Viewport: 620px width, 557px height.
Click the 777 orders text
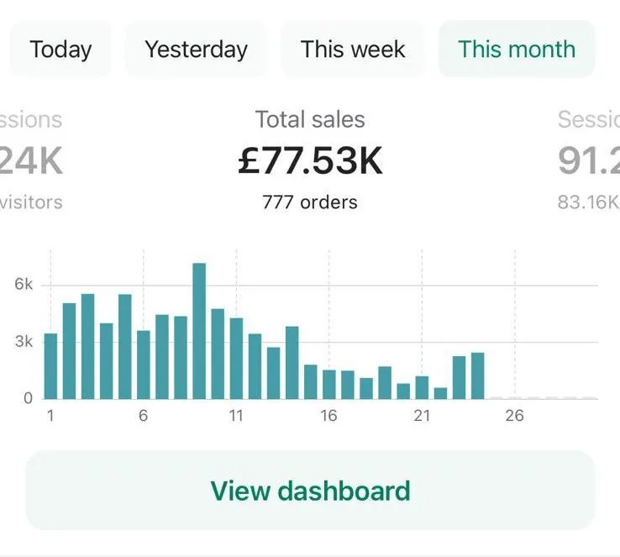coord(310,202)
